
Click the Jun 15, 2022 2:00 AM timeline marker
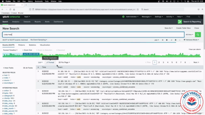31,54
